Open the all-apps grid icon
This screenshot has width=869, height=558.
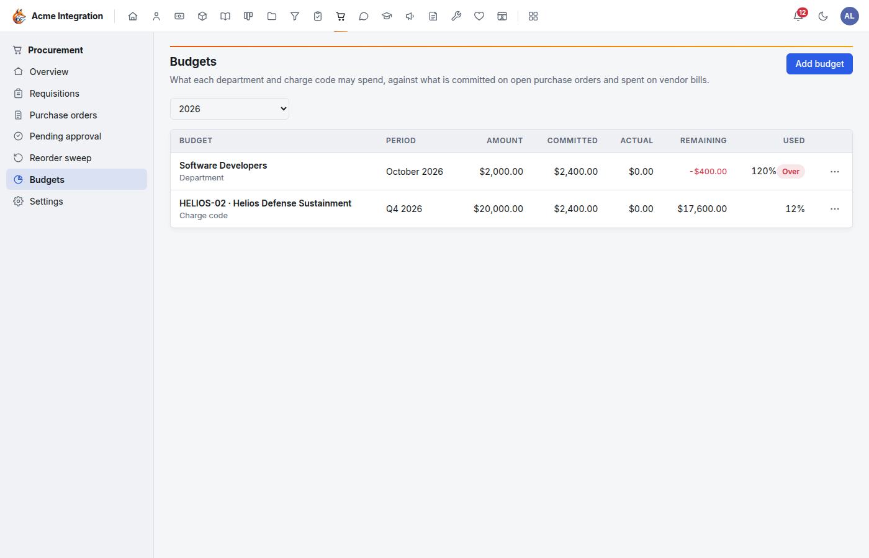[x=533, y=16]
